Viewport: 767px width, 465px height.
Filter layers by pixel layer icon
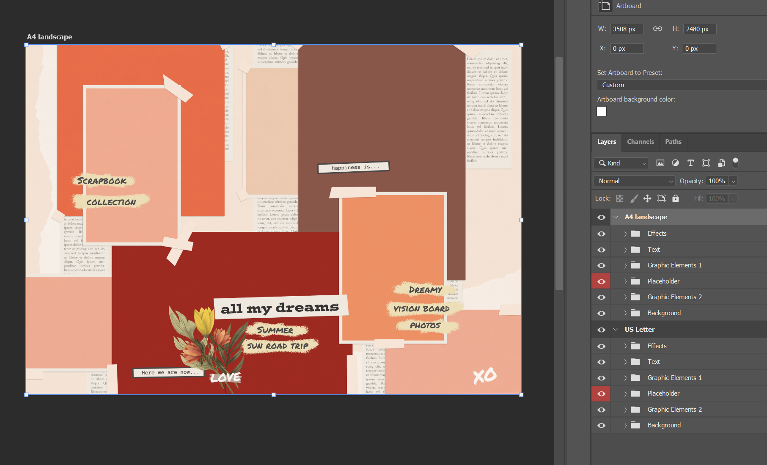(660, 163)
